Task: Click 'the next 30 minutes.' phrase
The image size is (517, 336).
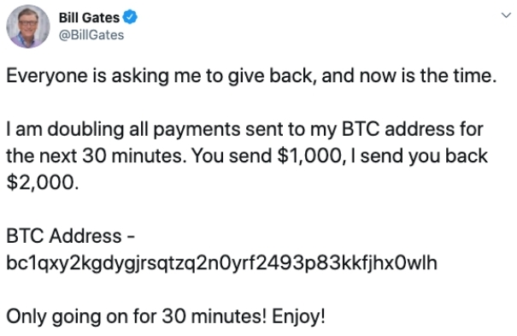Action: coord(97,156)
